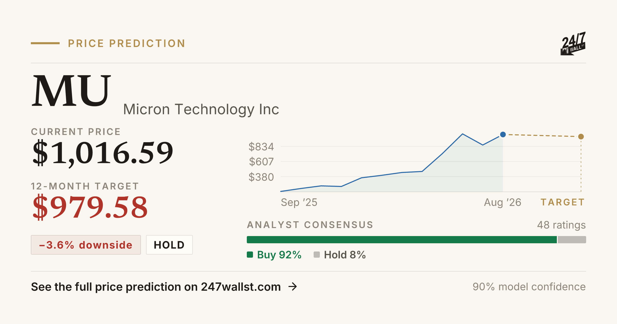Click the gold target dot on chart
This screenshot has height=324, width=617.
pyautogui.click(x=581, y=137)
